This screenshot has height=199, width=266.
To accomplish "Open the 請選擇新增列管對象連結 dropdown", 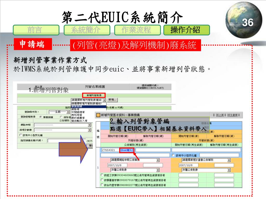I will [88, 100].
